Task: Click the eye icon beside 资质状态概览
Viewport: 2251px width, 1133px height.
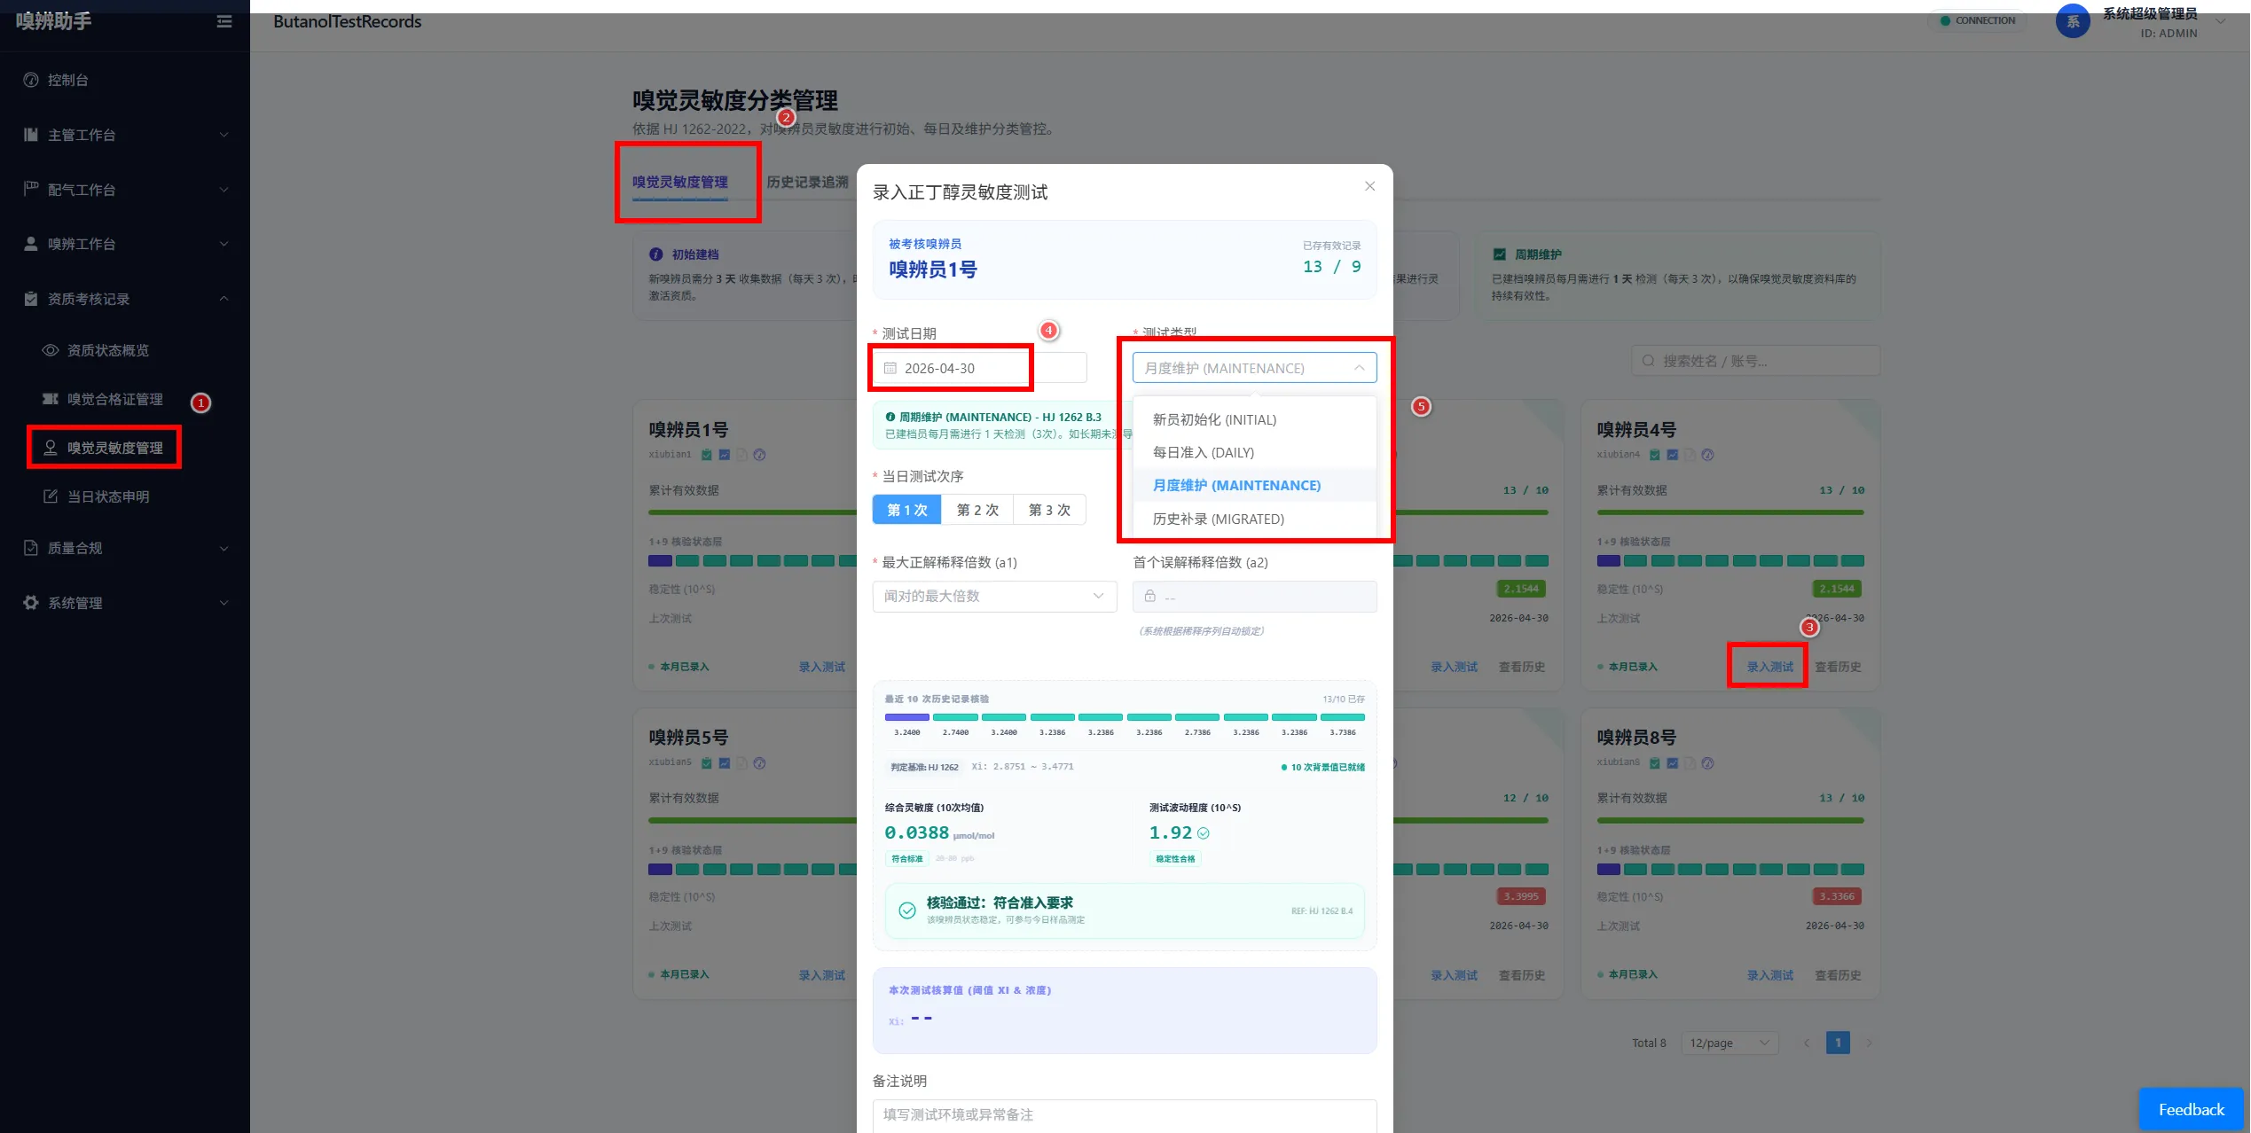Action: click(51, 350)
